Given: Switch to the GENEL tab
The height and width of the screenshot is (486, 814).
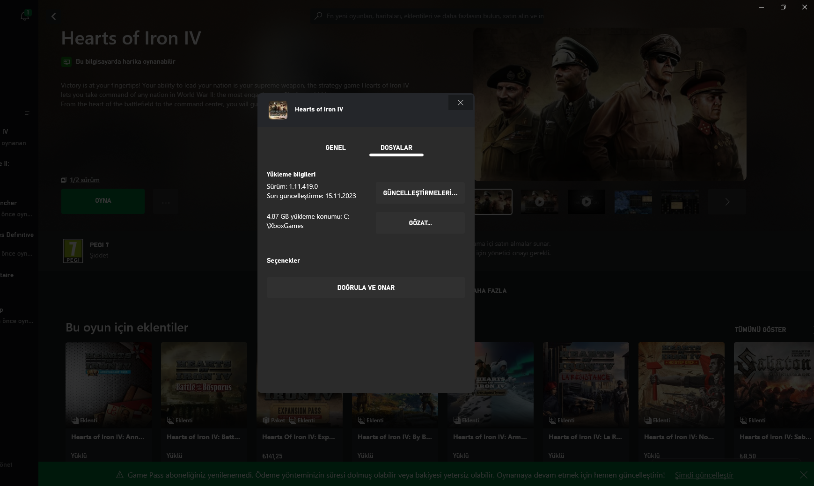Looking at the screenshot, I should coord(336,147).
